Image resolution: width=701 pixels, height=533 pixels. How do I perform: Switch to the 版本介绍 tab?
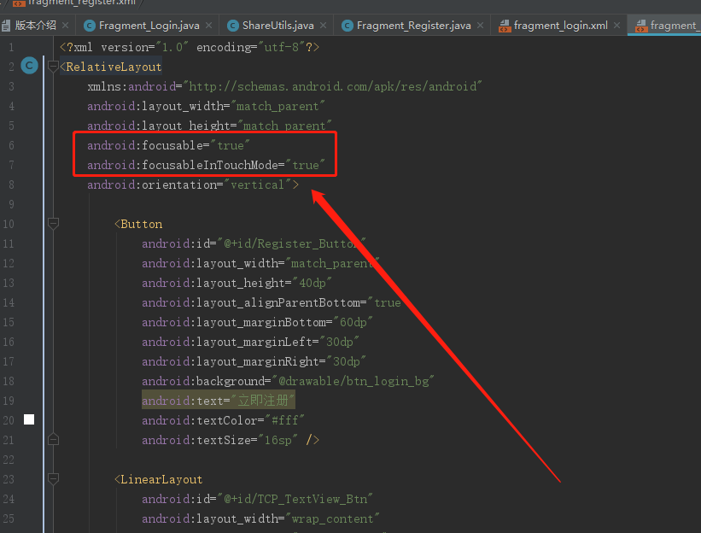tap(32, 26)
